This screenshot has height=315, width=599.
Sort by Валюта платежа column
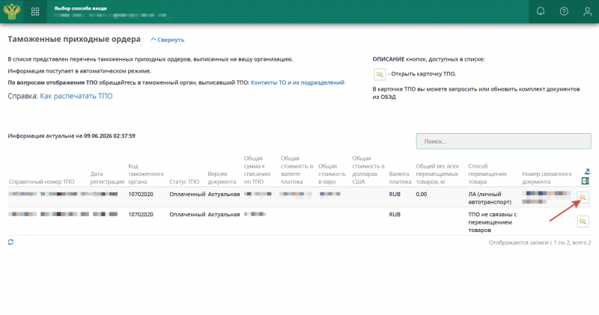pyautogui.click(x=400, y=177)
